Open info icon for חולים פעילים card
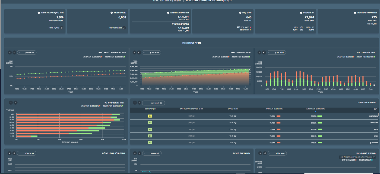The image size is (380, 174). click(301, 13)
